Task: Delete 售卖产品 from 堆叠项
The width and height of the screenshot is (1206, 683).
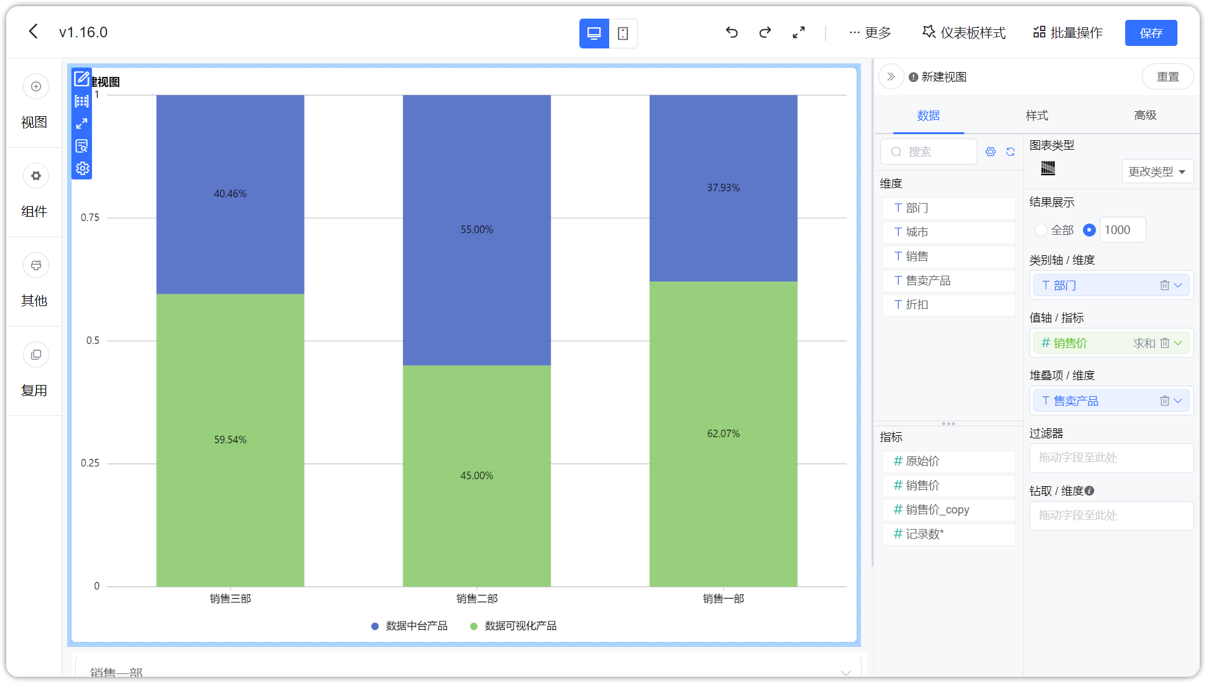Action: pos(1164,400)
